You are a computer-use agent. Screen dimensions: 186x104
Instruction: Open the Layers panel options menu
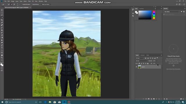click(x=161, y=55)
